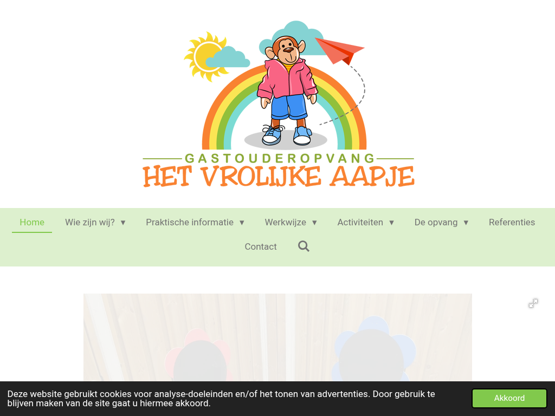Open the Referenties menu item

[x=512, y=222]
